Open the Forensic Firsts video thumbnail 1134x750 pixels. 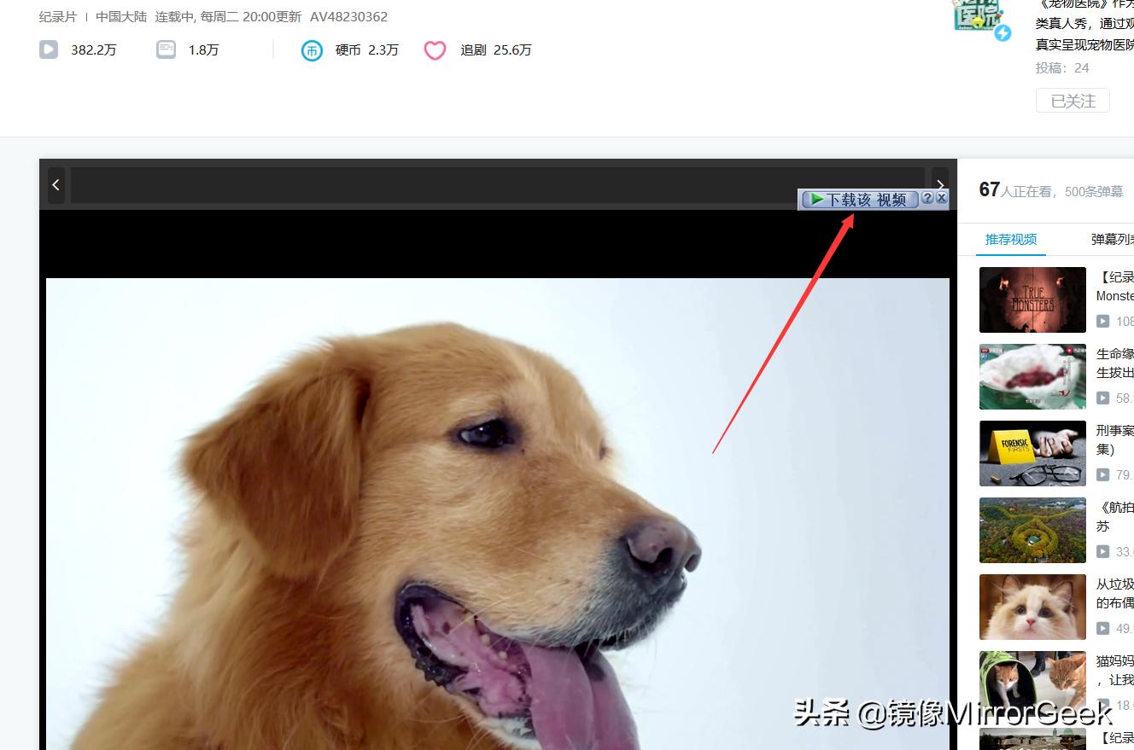tap(1032, 453)
